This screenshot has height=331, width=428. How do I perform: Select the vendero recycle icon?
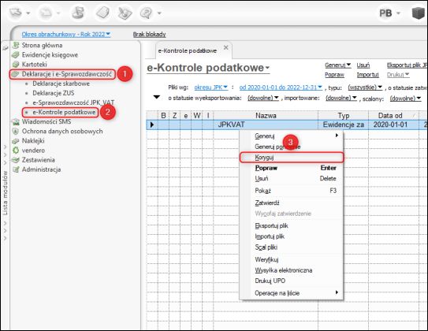point(16,151)
